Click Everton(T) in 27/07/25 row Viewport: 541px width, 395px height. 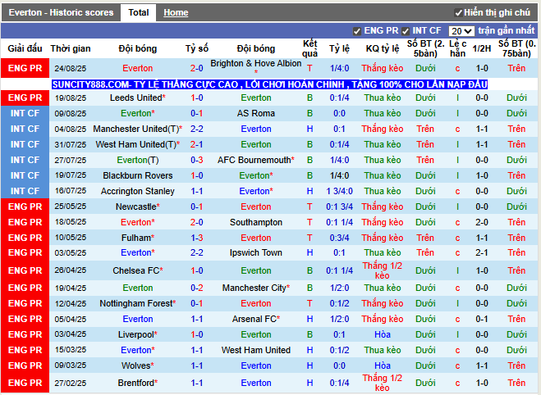point(138,160)
